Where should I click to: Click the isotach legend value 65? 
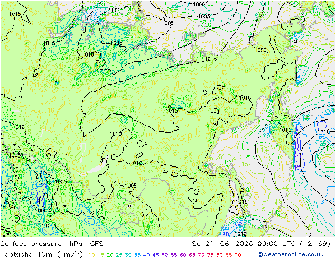pyautogui.click(x=192, y=255)
